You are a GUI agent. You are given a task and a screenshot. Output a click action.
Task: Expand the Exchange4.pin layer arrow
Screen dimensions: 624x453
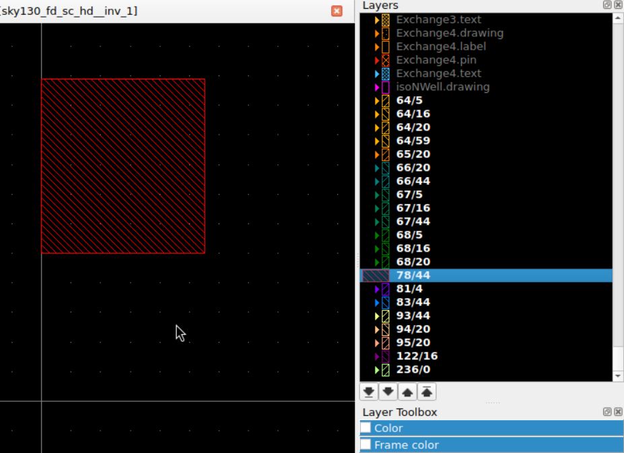coord(377,60)
